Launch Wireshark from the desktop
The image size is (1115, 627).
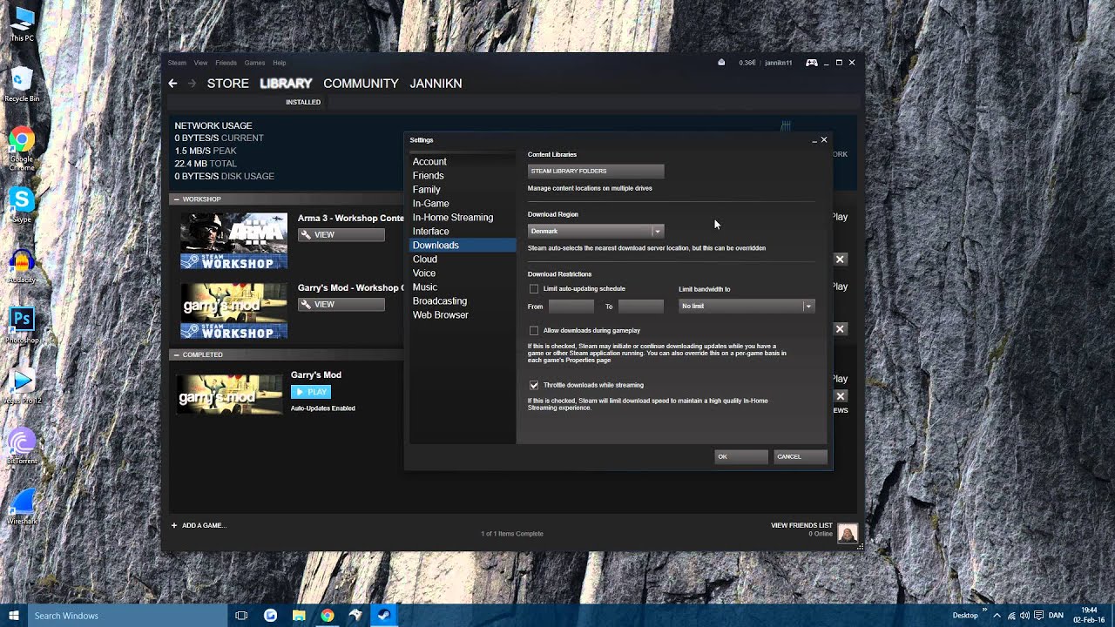tap(22, 507)
